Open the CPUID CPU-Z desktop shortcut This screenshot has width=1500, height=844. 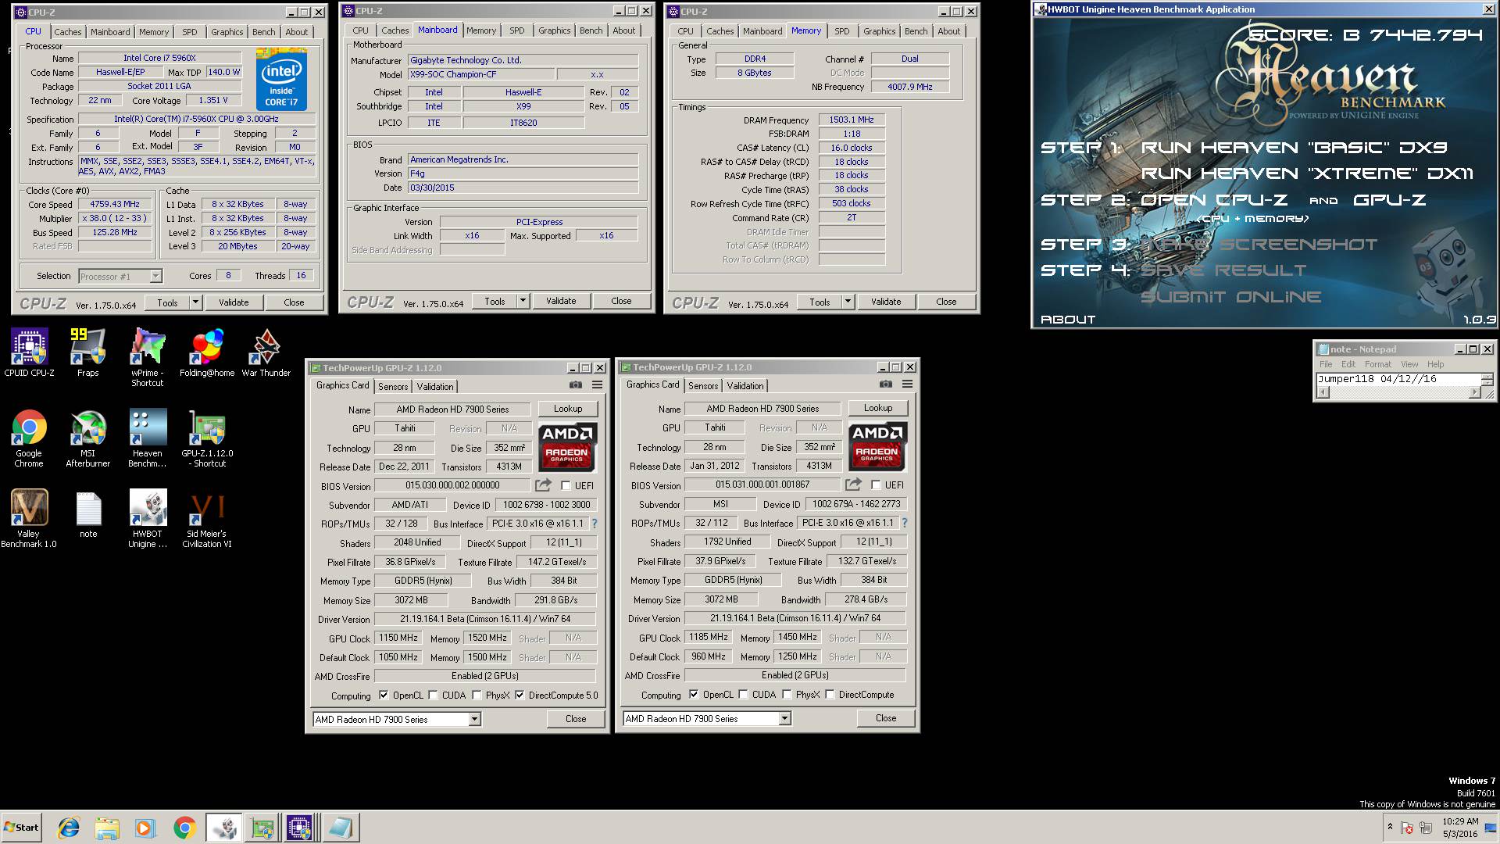coord(29,352)
